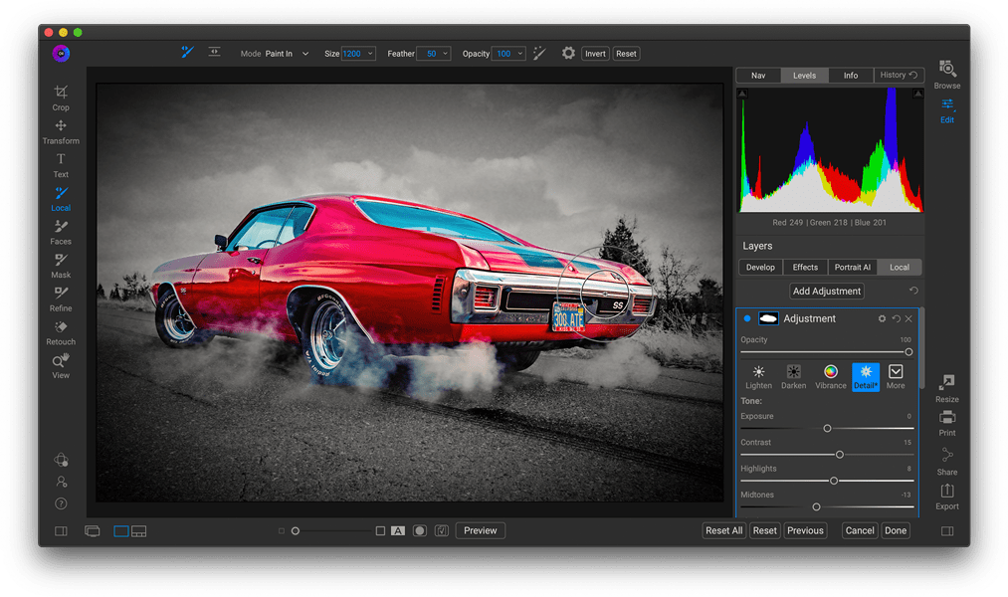Toggle the left panel visibility
The height and width of the screenshot is (597, 1008).
click(61, 531)
